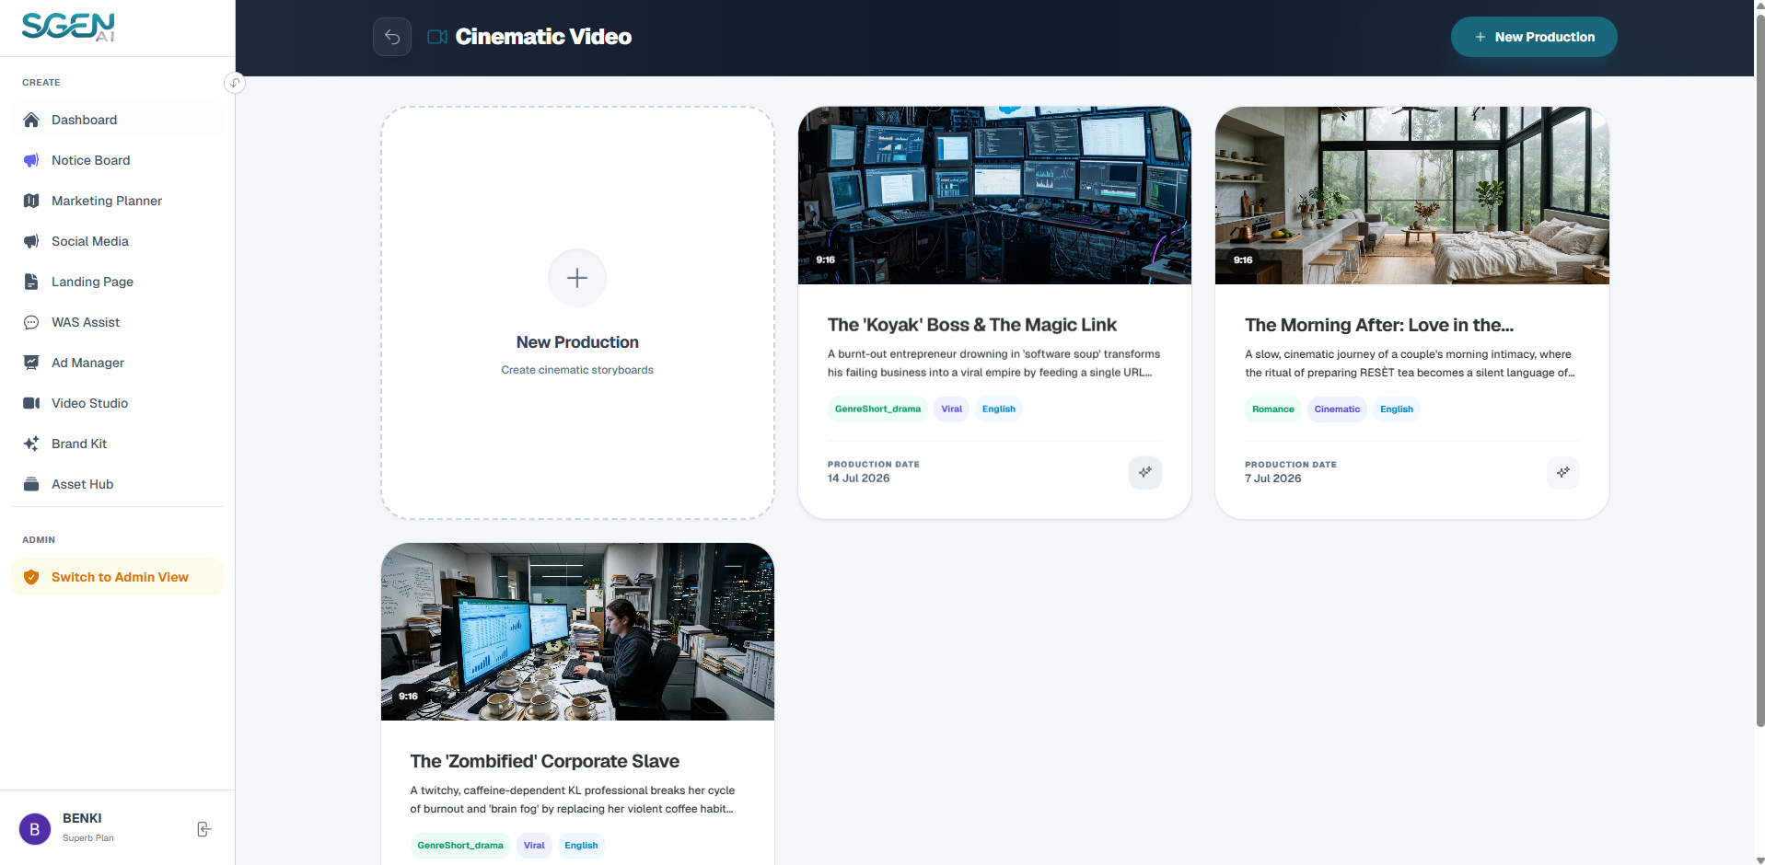Click the BENKI avatar circle

35,829
